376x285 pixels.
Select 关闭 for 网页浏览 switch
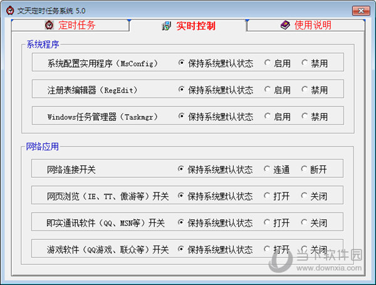(x=305, y=197)
